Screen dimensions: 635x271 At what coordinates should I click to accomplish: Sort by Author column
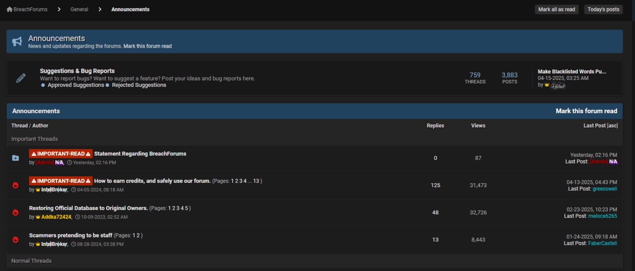click(x=40, y=126)
